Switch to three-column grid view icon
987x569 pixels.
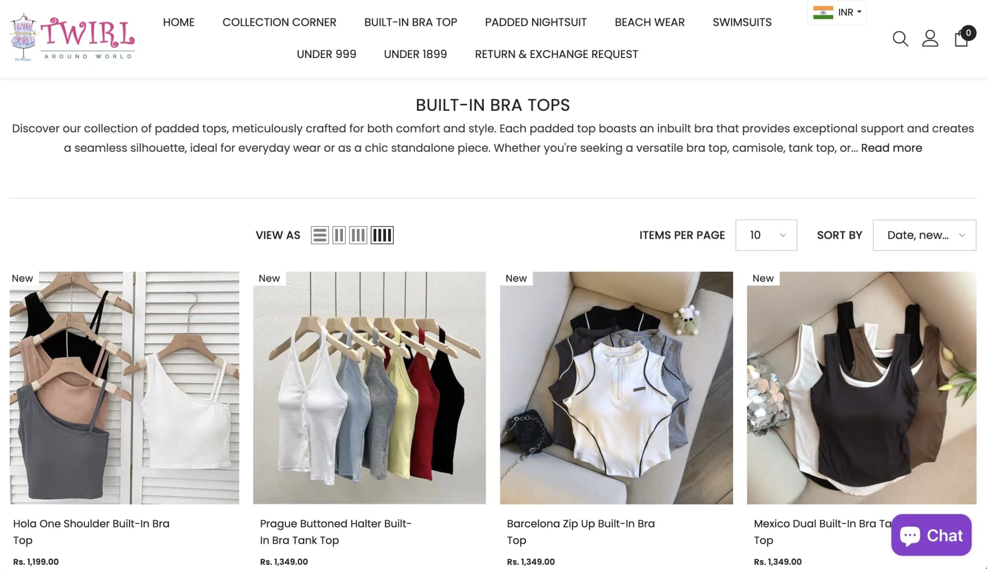click(358, 235)
